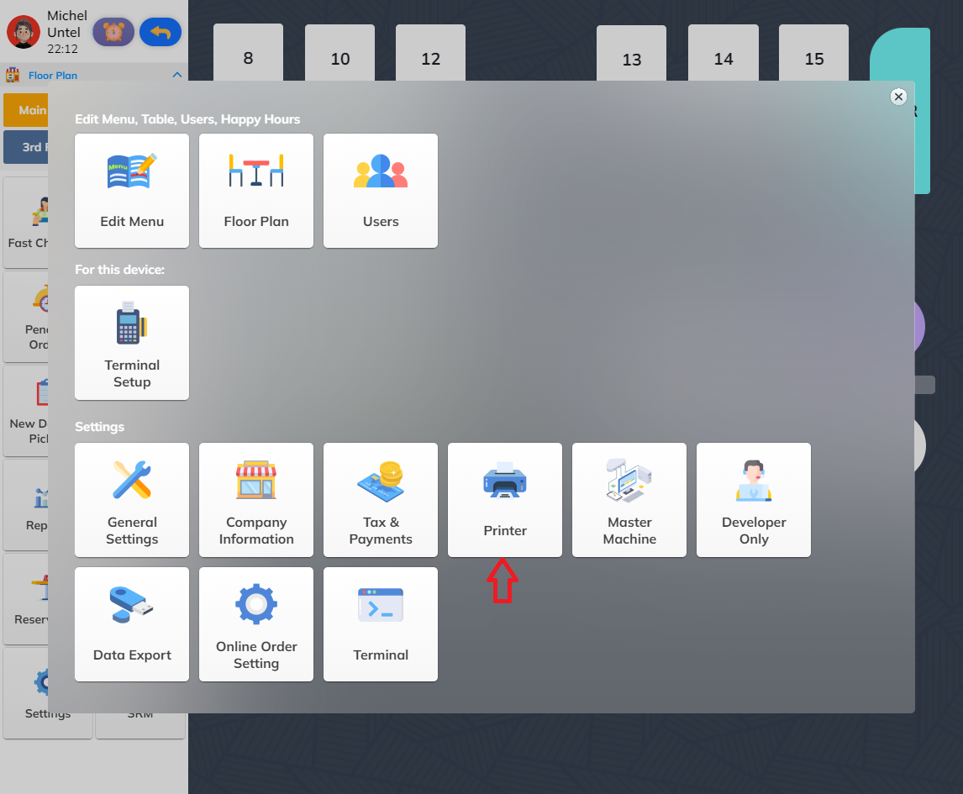963x794 pixels.
Task: Click the Fast Checkout sidebar button
Action: 26,223
